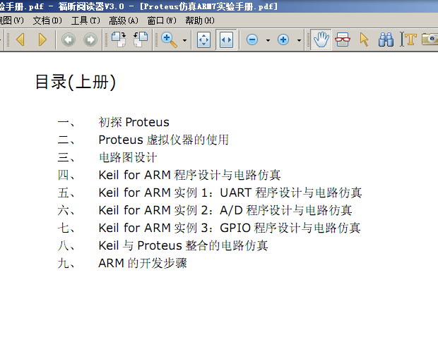
Task: Open the 高级(A) menu
Action: tap(124, 20)
